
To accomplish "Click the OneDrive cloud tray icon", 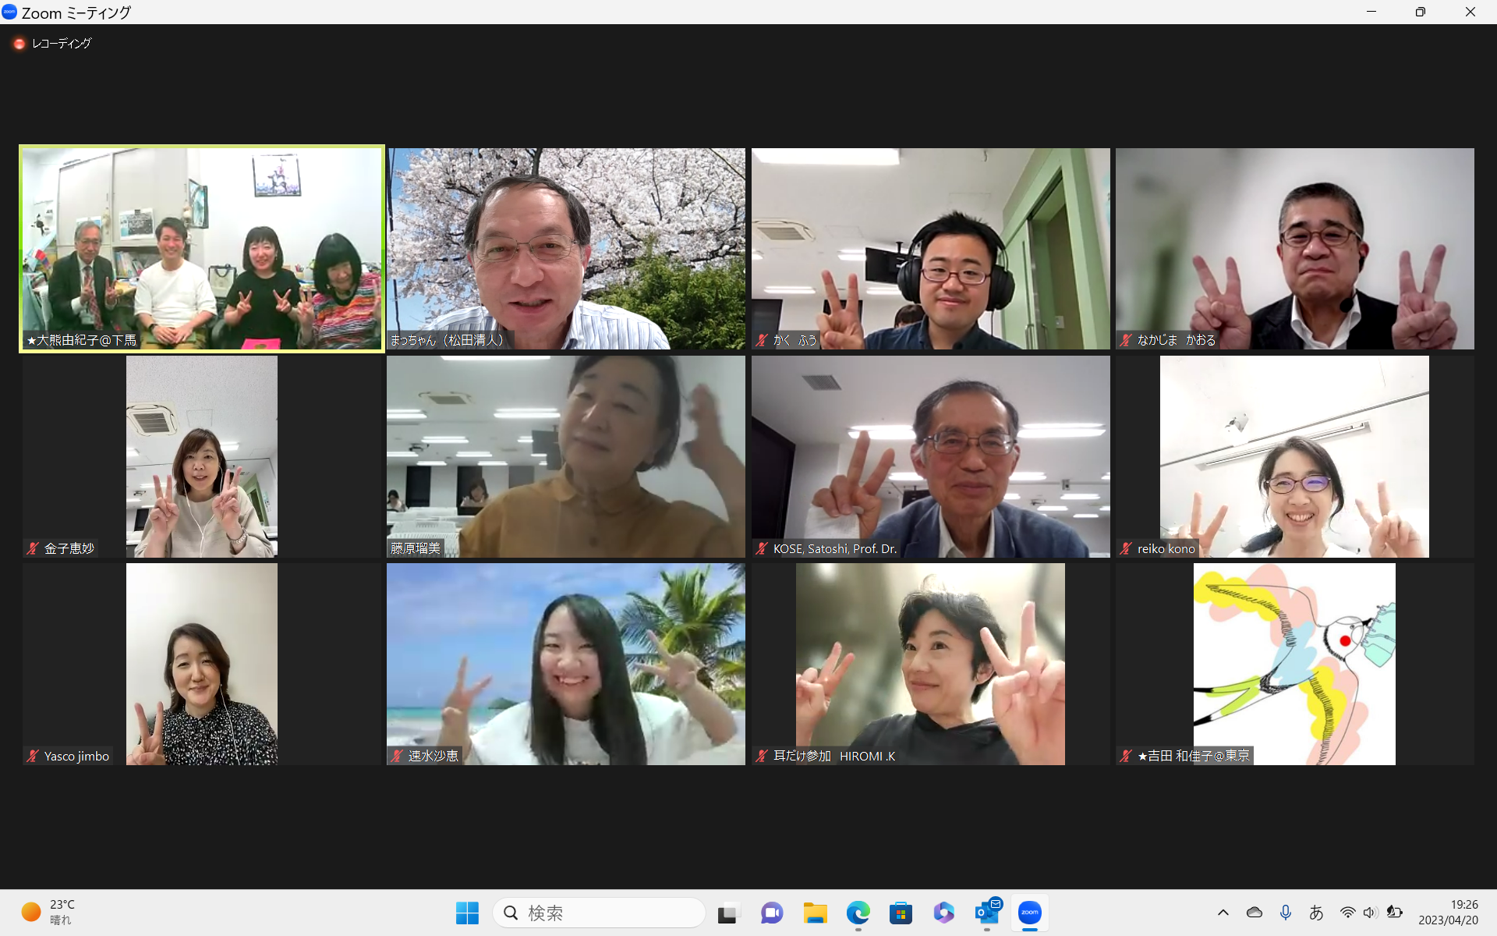I will (x=1255, y=913).
